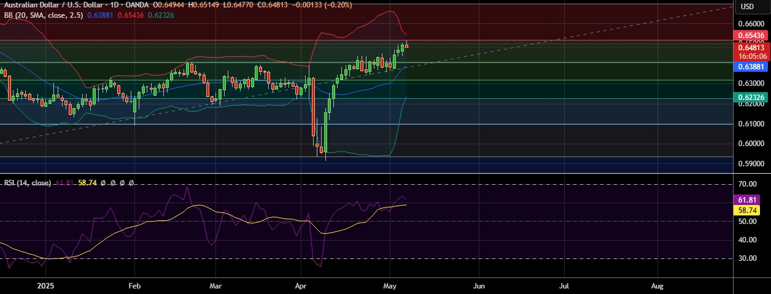Click the Aug label on time axis
This screenshot has height=294, width=771.
click(657, 286)
